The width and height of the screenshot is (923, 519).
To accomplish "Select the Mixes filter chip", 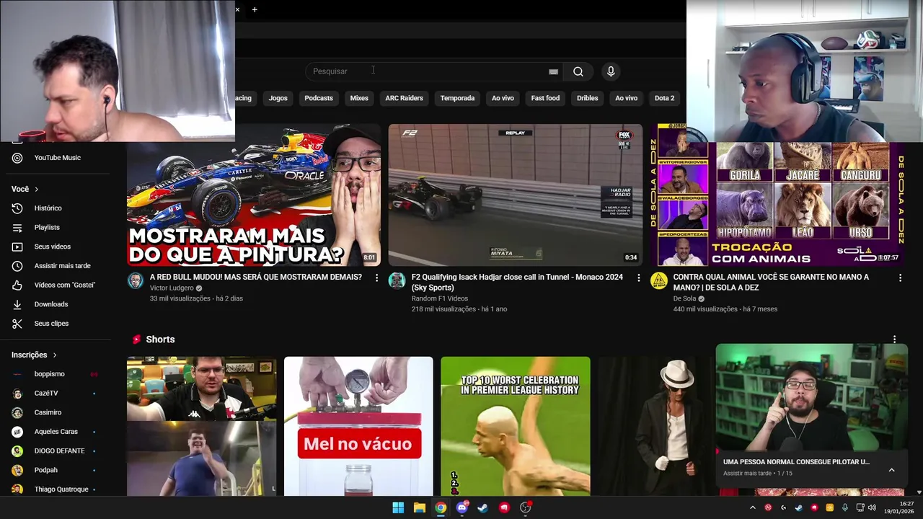I will pyautogui.click(x=359, y=98).
